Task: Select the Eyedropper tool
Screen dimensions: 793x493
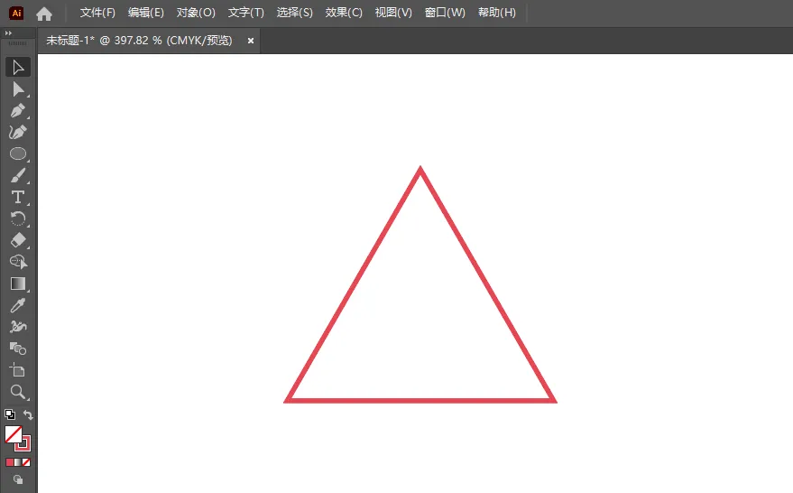Action: (18, 305)
